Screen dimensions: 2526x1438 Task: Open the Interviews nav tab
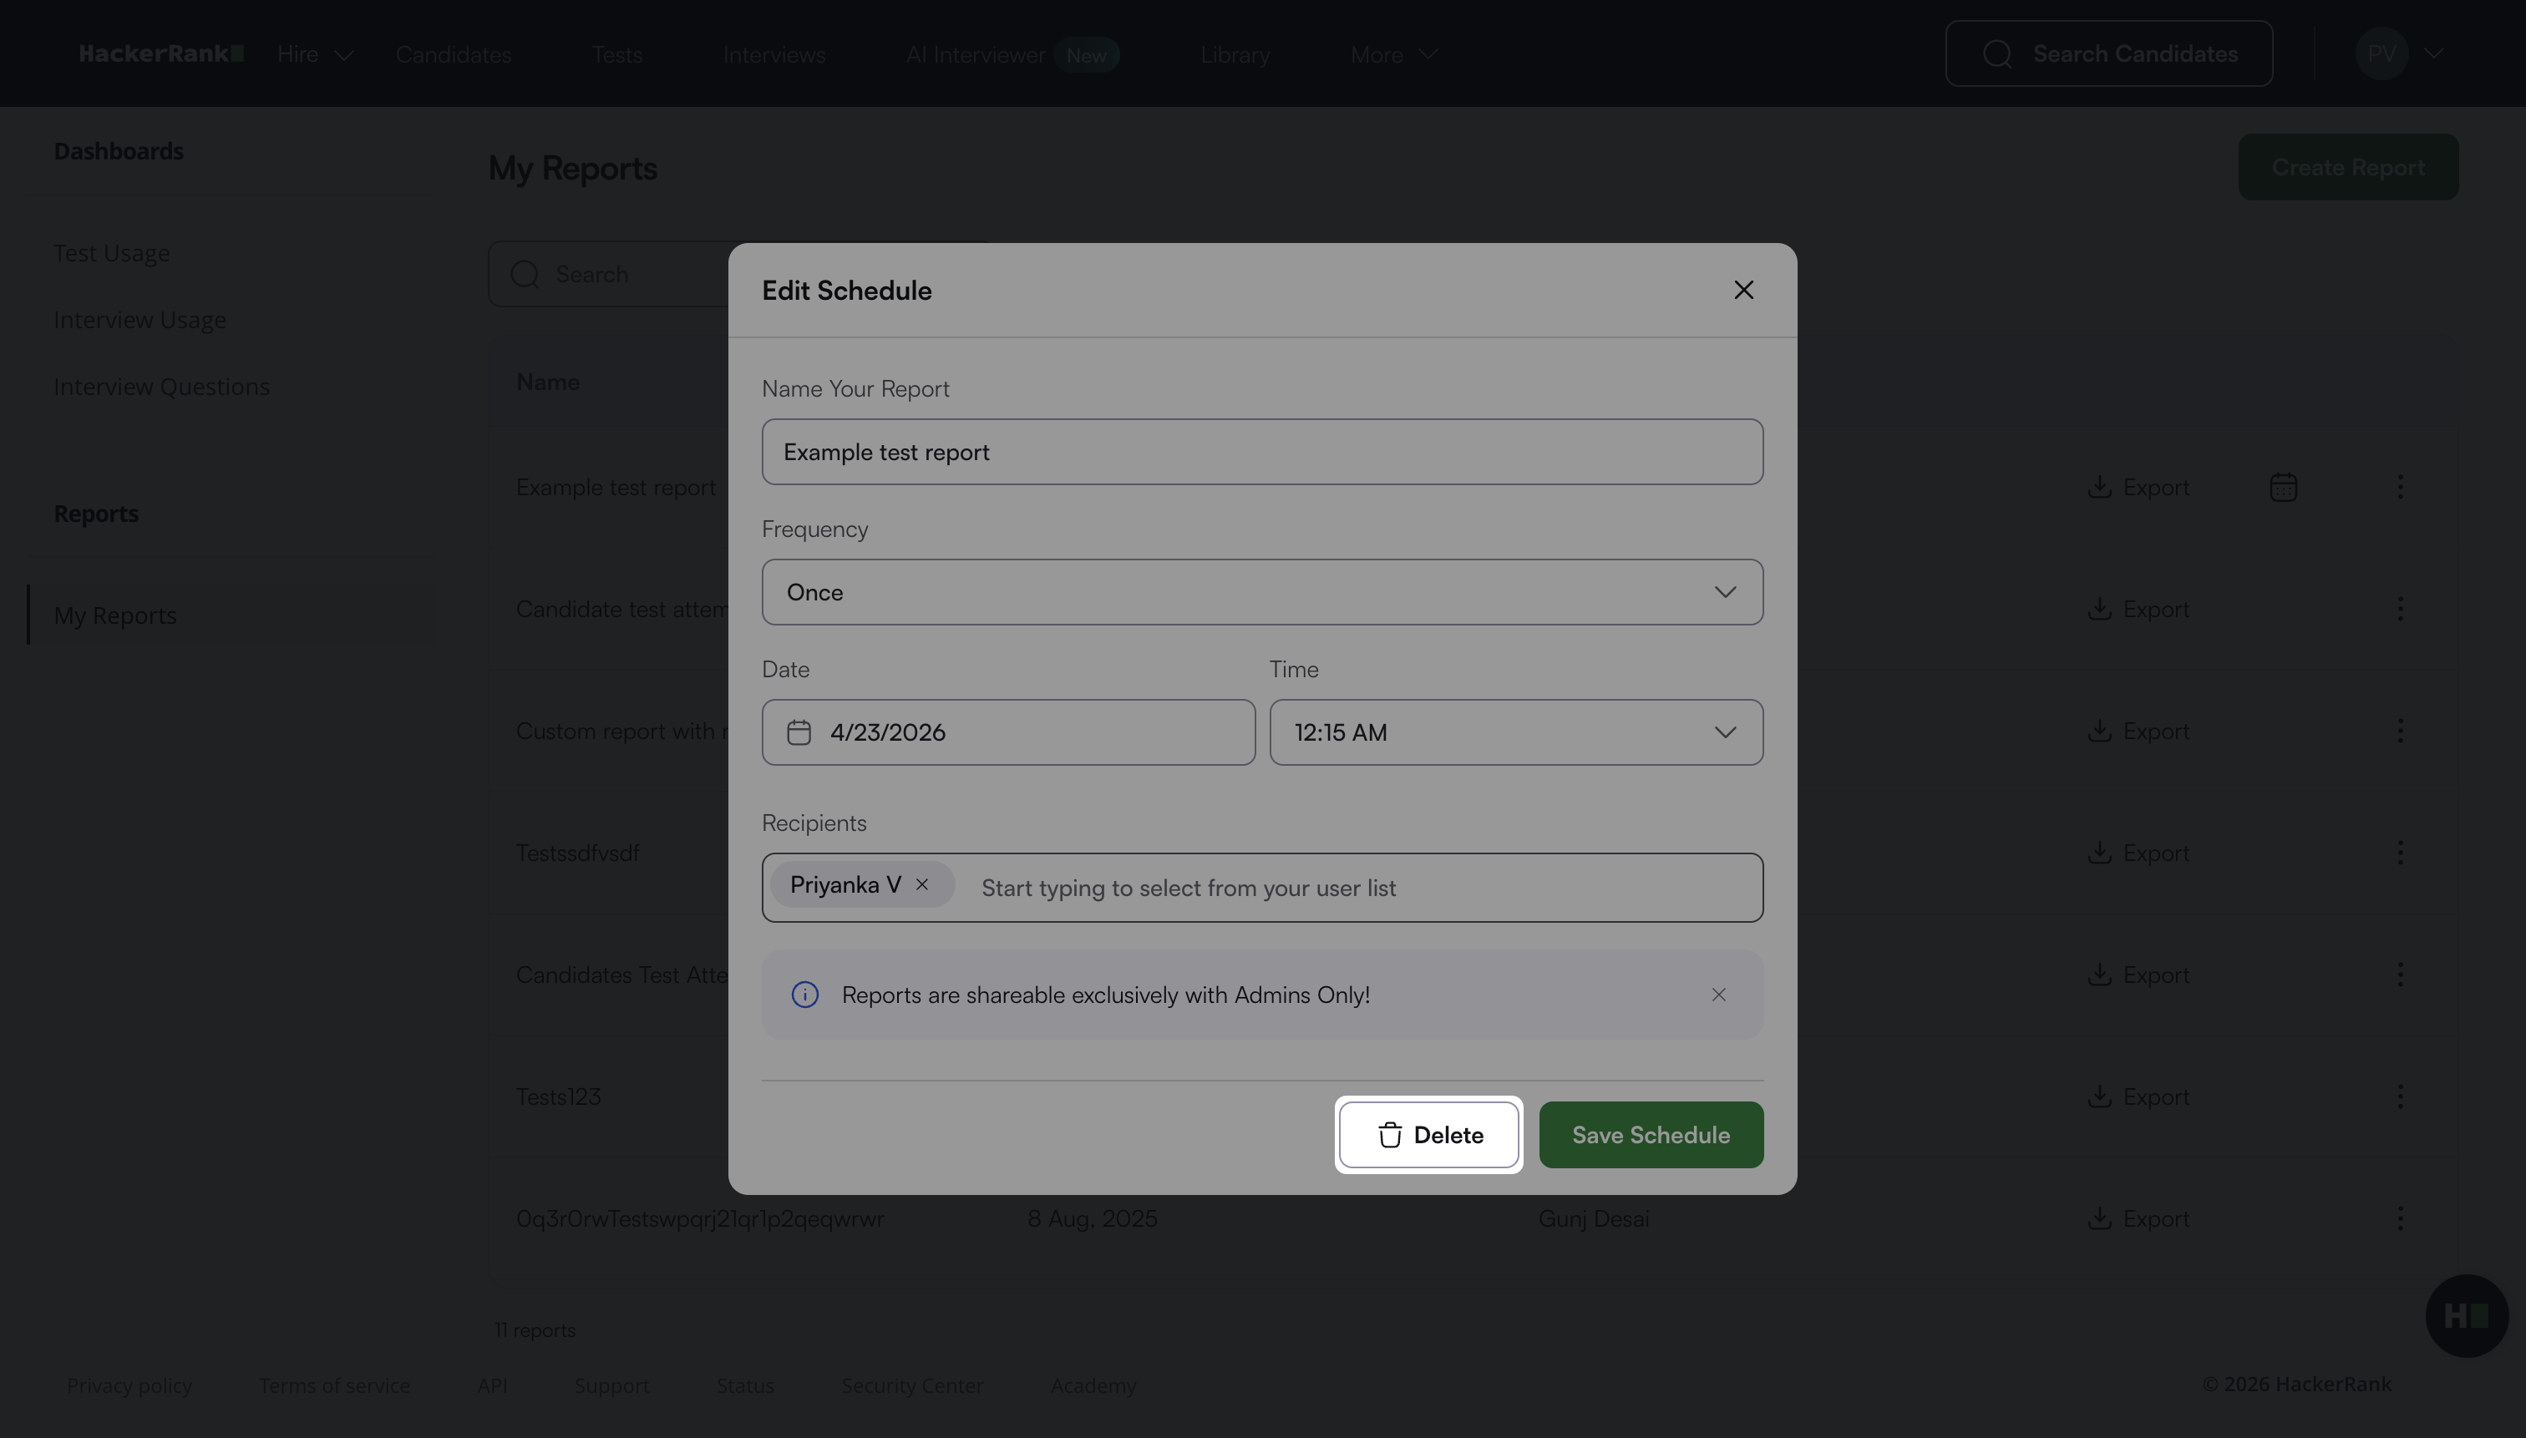click(774, 54)
